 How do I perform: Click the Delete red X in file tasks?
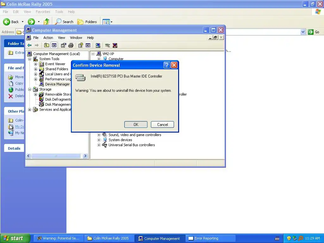click(11, 96)
